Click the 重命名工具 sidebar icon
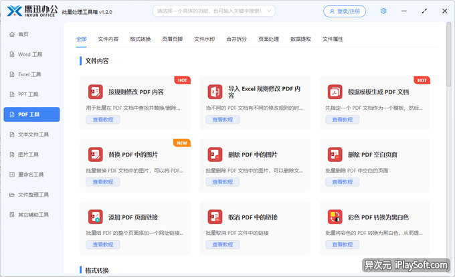This screenshot has width=455, height=277. pos(12,175)
